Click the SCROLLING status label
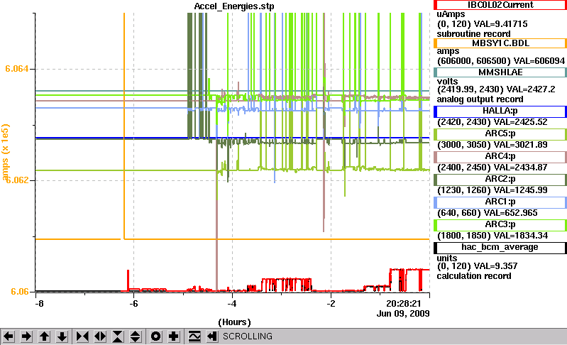This screenshot has height=345, width=567. pyautogui.click(x=248, y=336)
